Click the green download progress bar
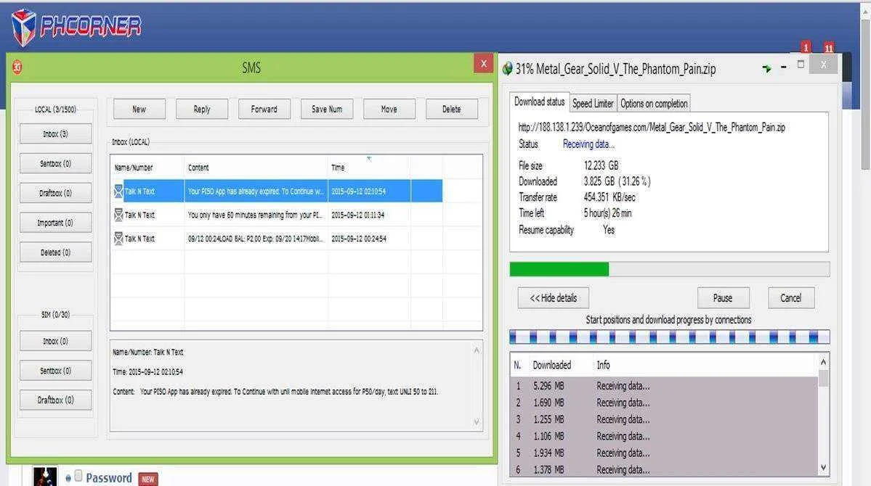This screenshot has height=486, width=871. pos(669,269)
